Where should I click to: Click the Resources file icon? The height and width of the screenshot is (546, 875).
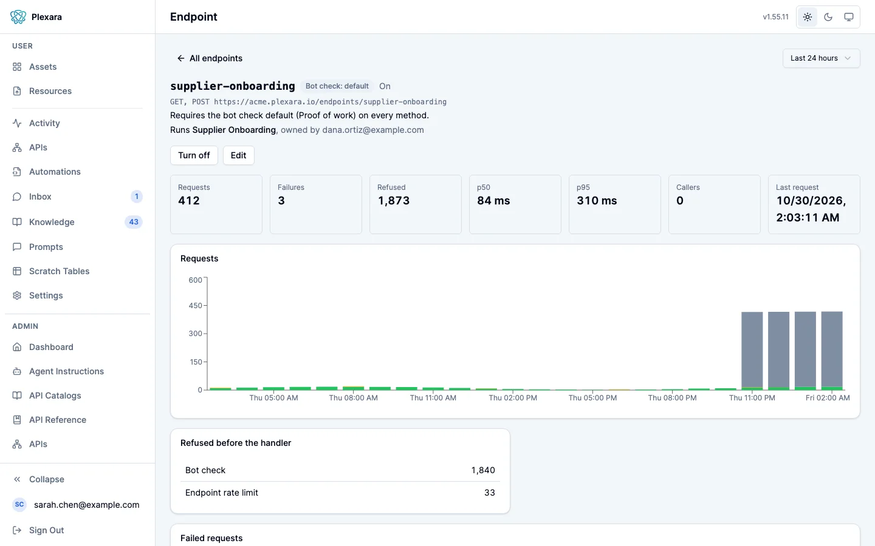[x=17, y=91]
